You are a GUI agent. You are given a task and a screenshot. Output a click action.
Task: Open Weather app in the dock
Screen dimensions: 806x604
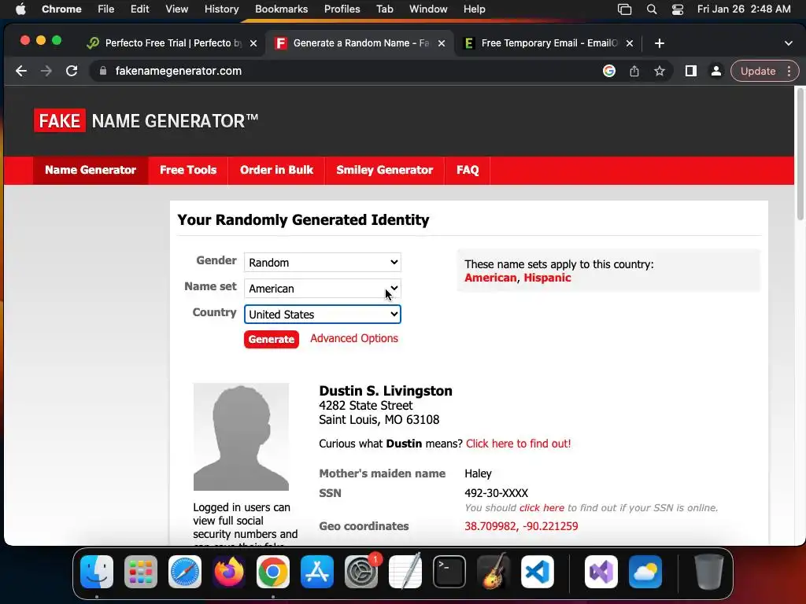point(645,572)
